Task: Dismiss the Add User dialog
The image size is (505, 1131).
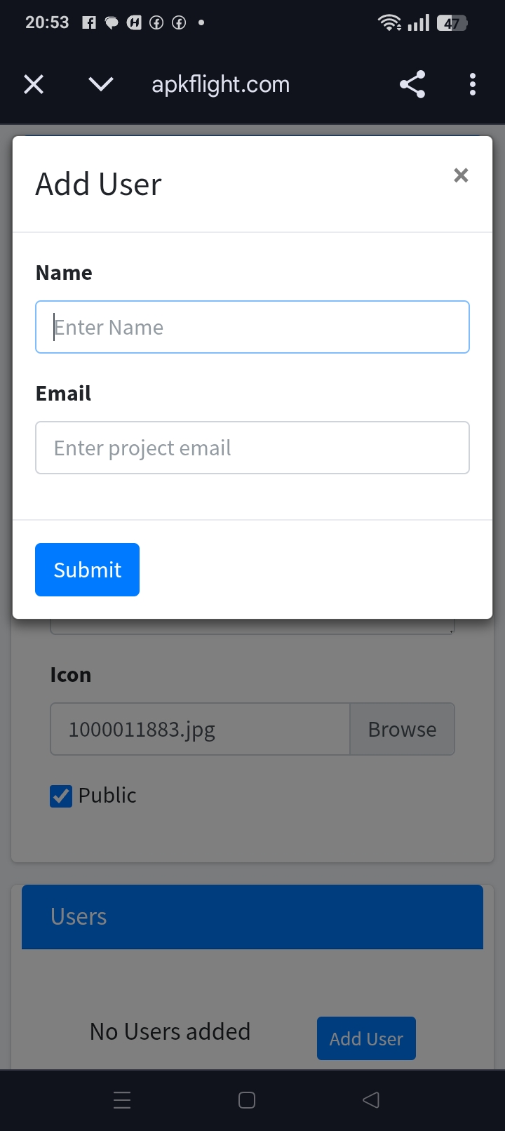Action: (461, 175)
